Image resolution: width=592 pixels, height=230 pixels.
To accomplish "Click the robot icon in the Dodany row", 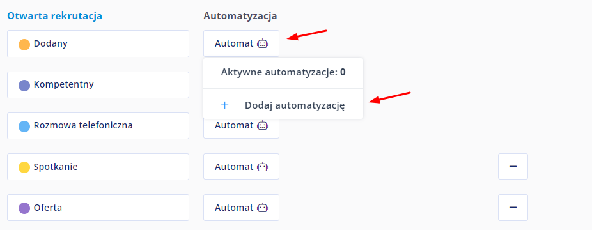I will [262, 43].
